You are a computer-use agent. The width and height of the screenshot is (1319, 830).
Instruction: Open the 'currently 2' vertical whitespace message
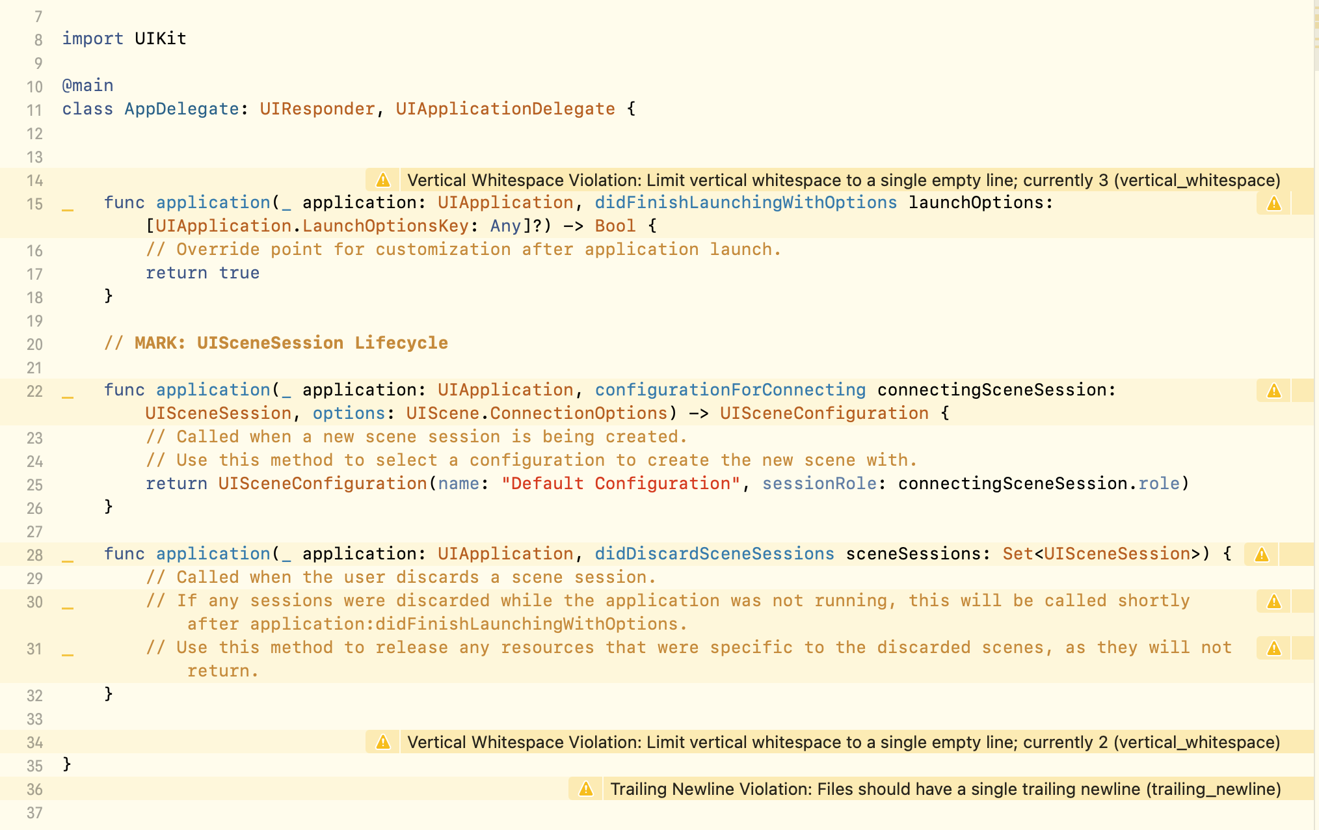pos(843,742)
